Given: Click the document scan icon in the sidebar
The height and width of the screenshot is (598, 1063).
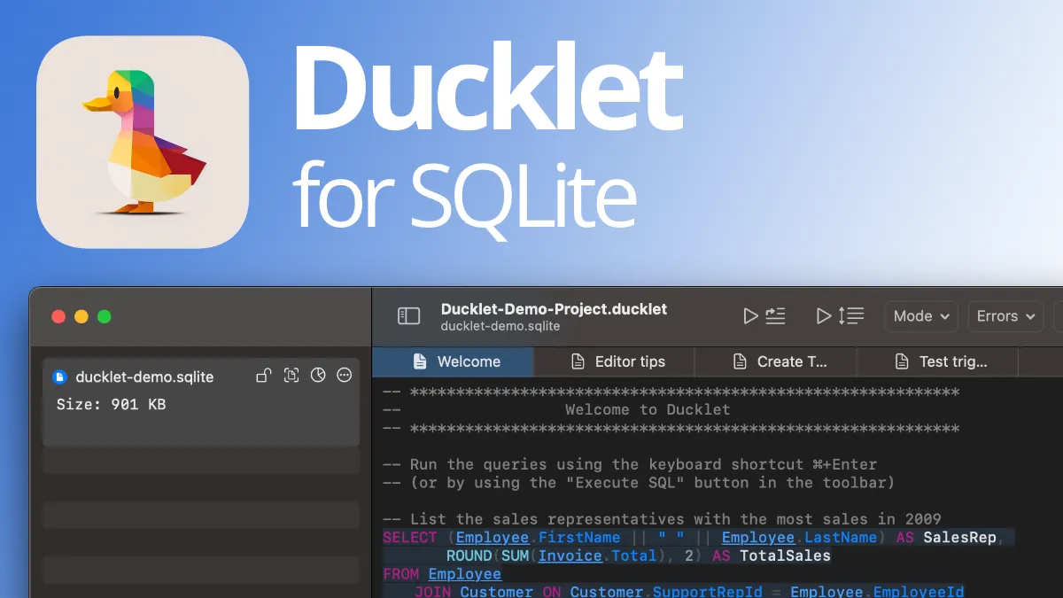Looking at the screenshot, I should coord(291,375).
